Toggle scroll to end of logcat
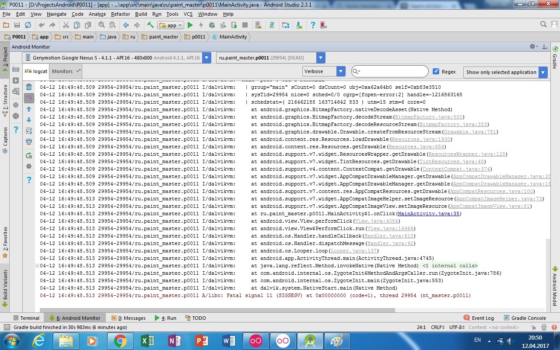This screenshot has height=350, width=560. (x=29, y=98)
